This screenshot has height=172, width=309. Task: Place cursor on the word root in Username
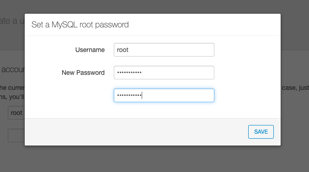tap(123, 50)
